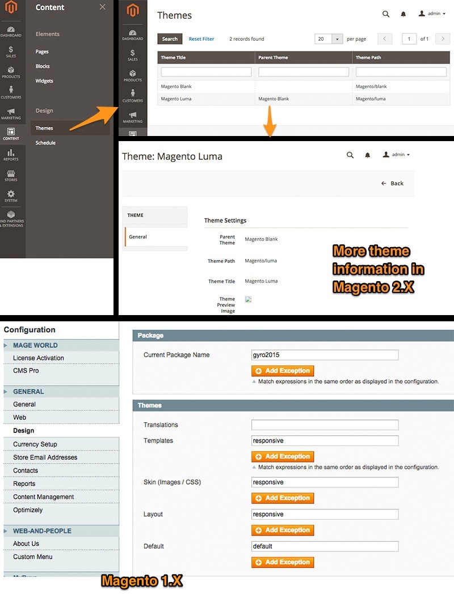Click theme preview image thumbnail
Image resolution: width=454 pixels, height=599 pixels.
(248, 299)
